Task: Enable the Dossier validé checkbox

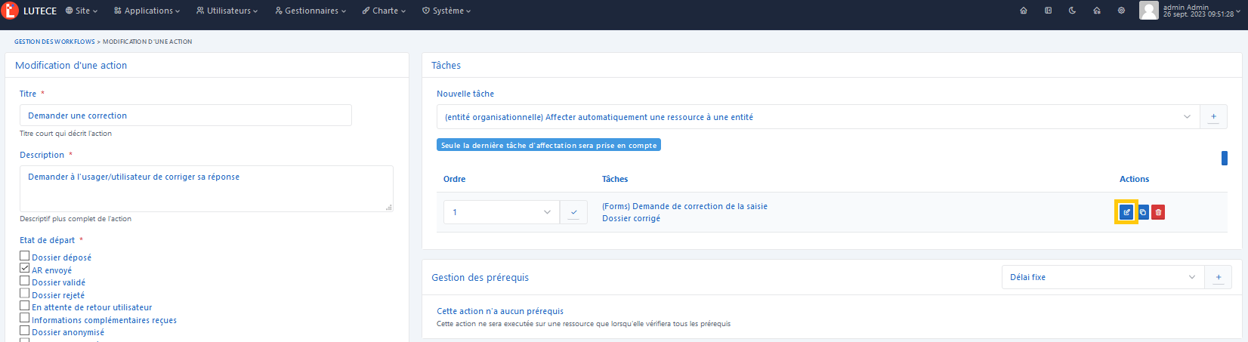Action: pos(25,281)
